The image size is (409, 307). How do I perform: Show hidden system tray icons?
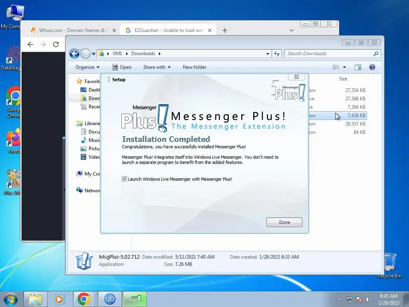pyautogui.click(x=340, y=299)
